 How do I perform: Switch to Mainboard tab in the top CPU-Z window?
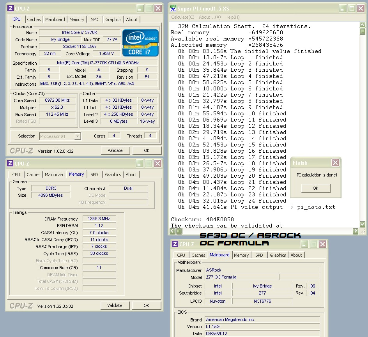coord(55,19)
